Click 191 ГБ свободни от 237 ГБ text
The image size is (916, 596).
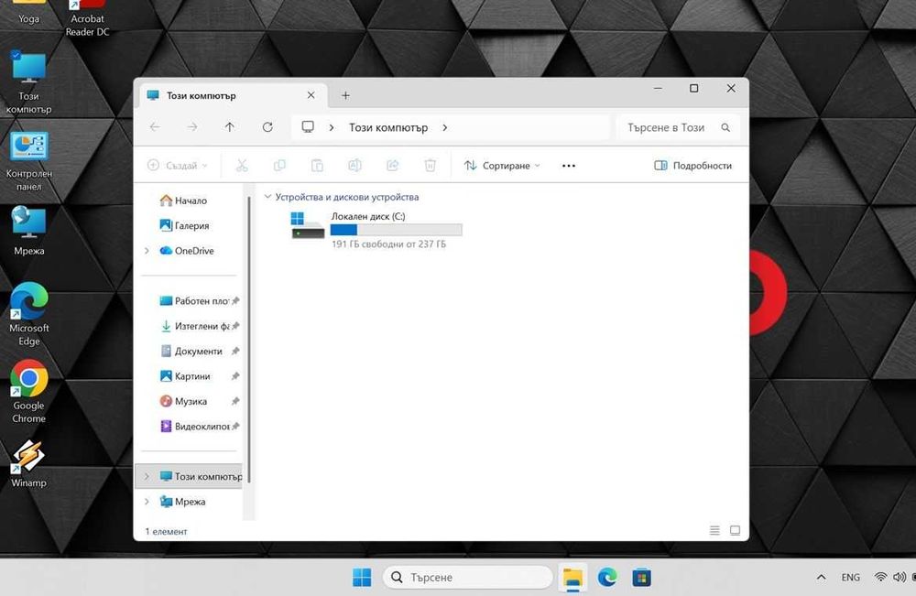(388, 244)
